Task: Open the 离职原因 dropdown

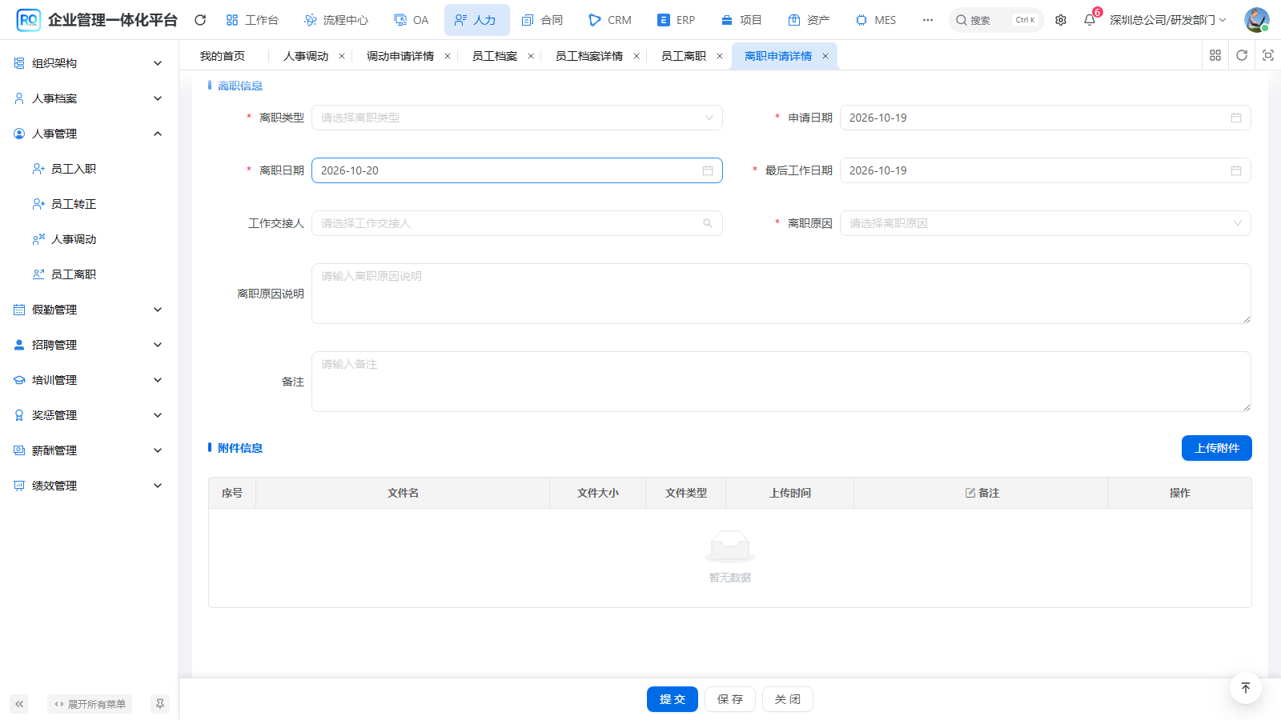Action: [1045, 223]
